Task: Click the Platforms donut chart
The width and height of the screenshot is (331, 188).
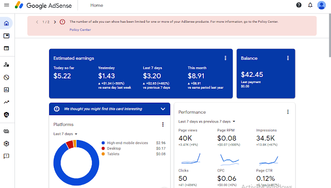Action: click(x=76, y=163)
